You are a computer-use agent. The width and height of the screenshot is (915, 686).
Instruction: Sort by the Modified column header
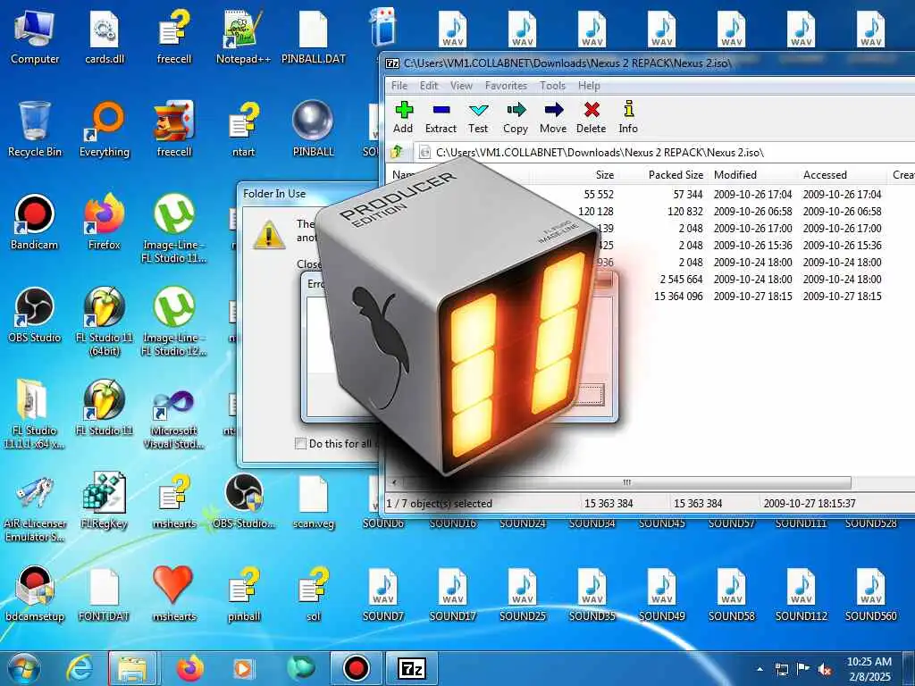pyautogui.click(x=735, y=174)
